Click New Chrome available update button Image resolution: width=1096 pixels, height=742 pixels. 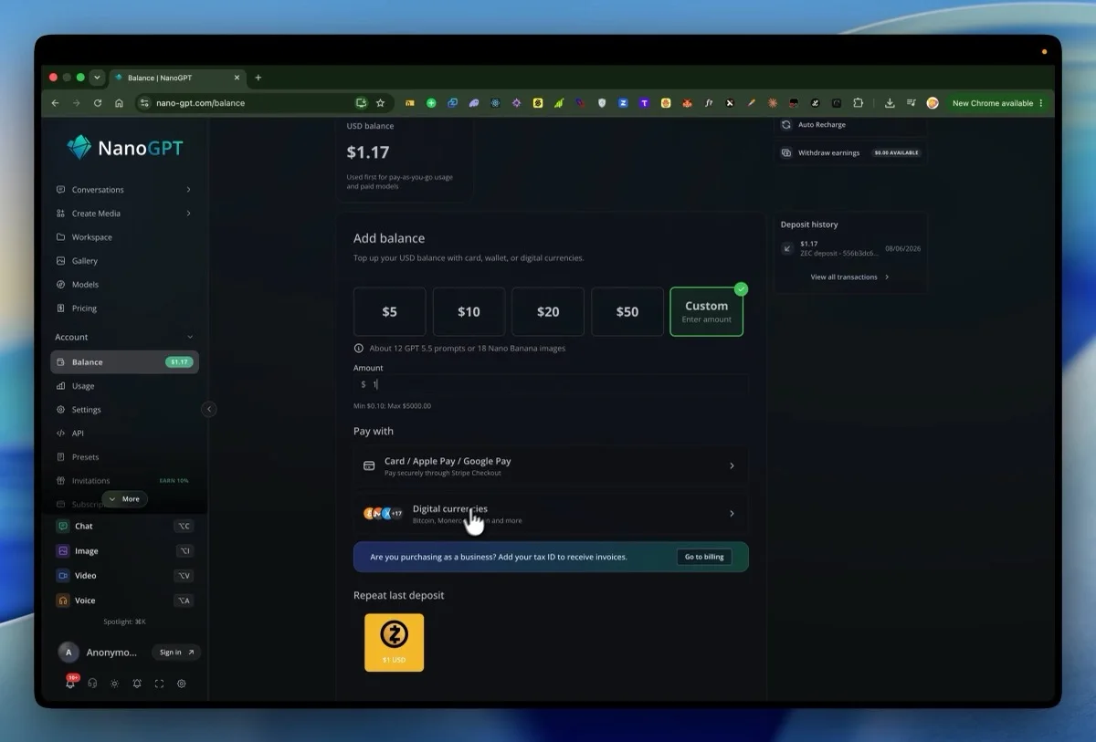pos(996,103)
